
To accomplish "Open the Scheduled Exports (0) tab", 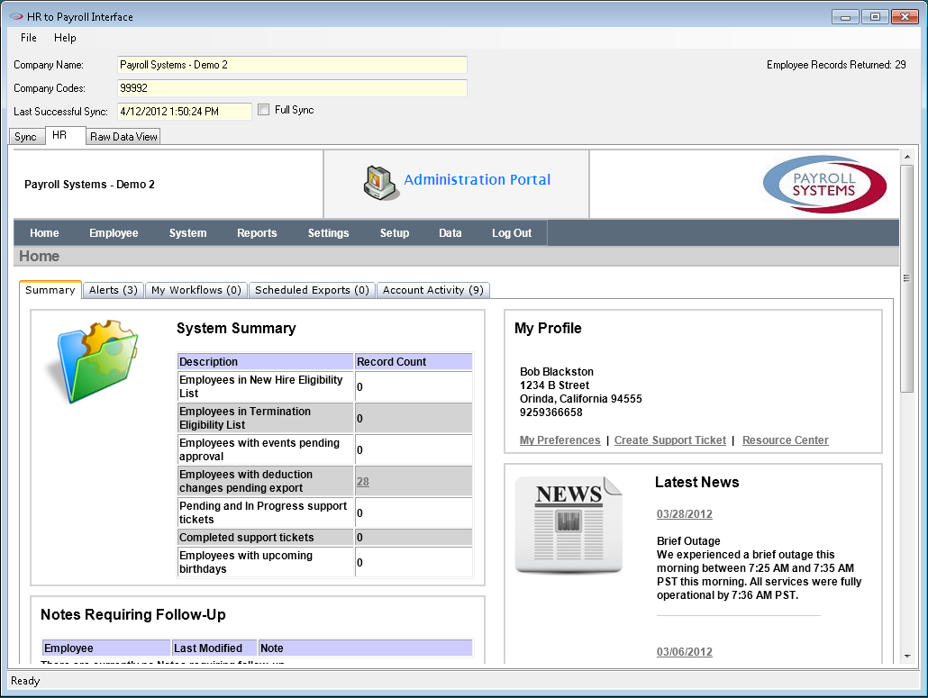I will [312, 290].
